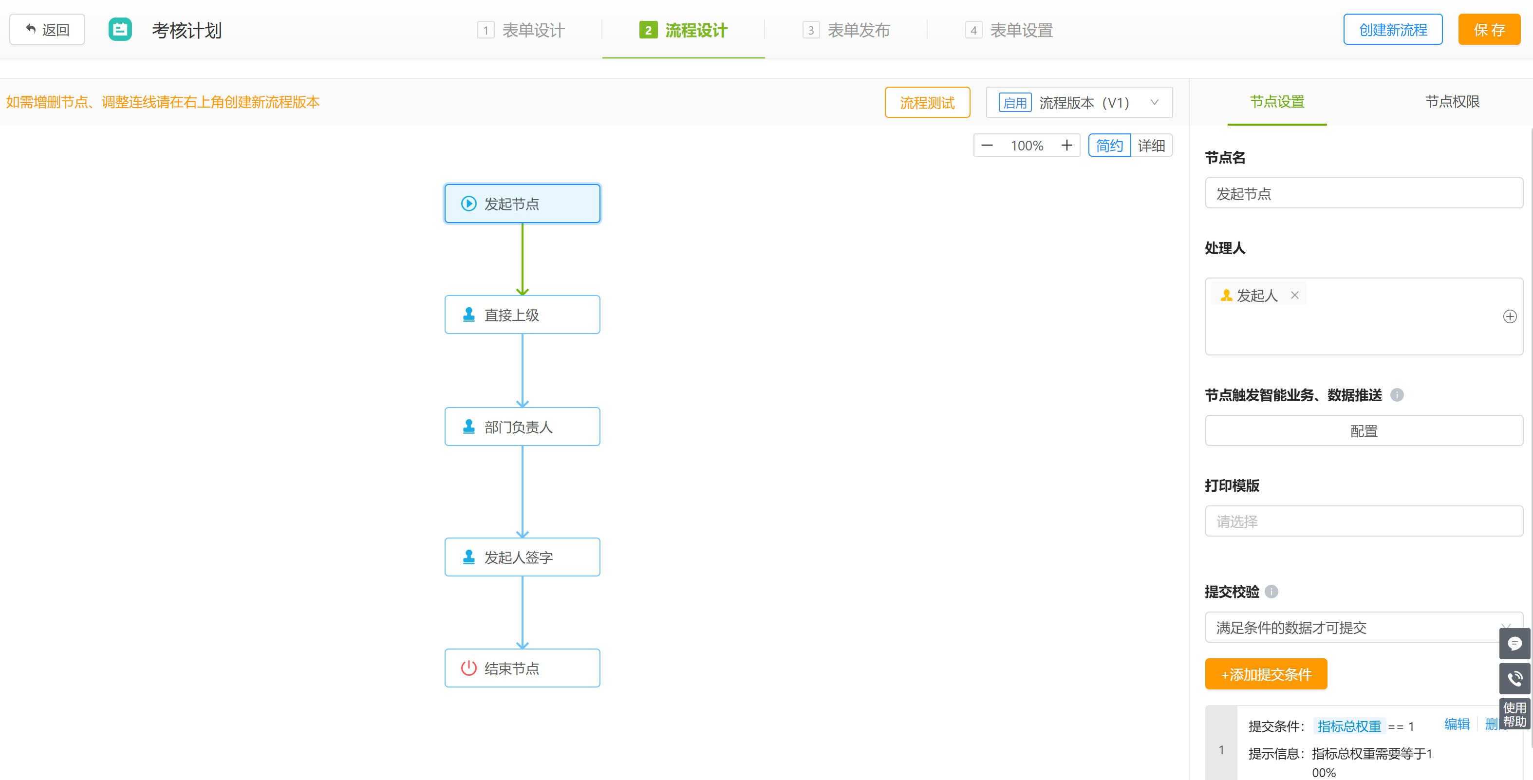Image resolution: width=1533 pixels, height=780 pixels.
Task: Click the 流程测试 button
Action: pyautogui.click(x=927, y=102)
